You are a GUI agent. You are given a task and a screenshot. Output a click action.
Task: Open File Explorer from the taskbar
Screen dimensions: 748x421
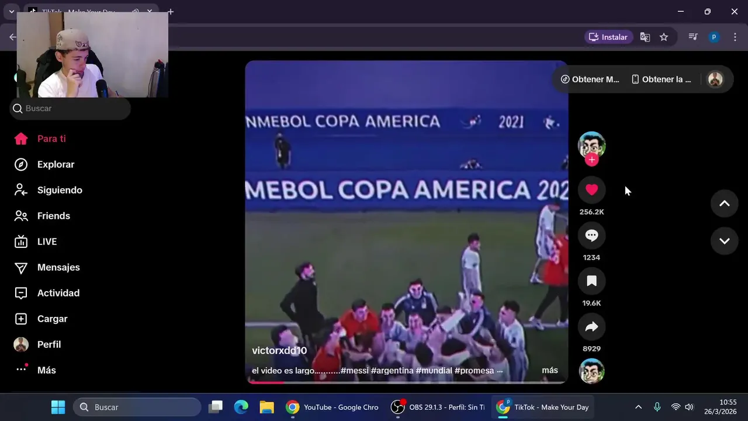(267, 407)
